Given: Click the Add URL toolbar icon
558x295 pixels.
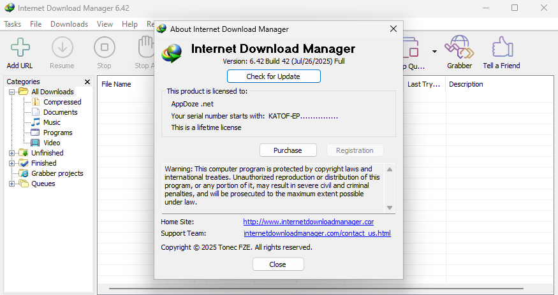Looking at the screenshot, I should (x=20, y=48).
